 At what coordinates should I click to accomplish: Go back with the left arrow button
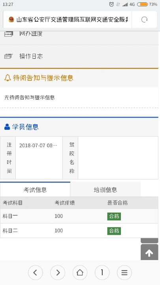pyautogui.click(x=36, y=272)
